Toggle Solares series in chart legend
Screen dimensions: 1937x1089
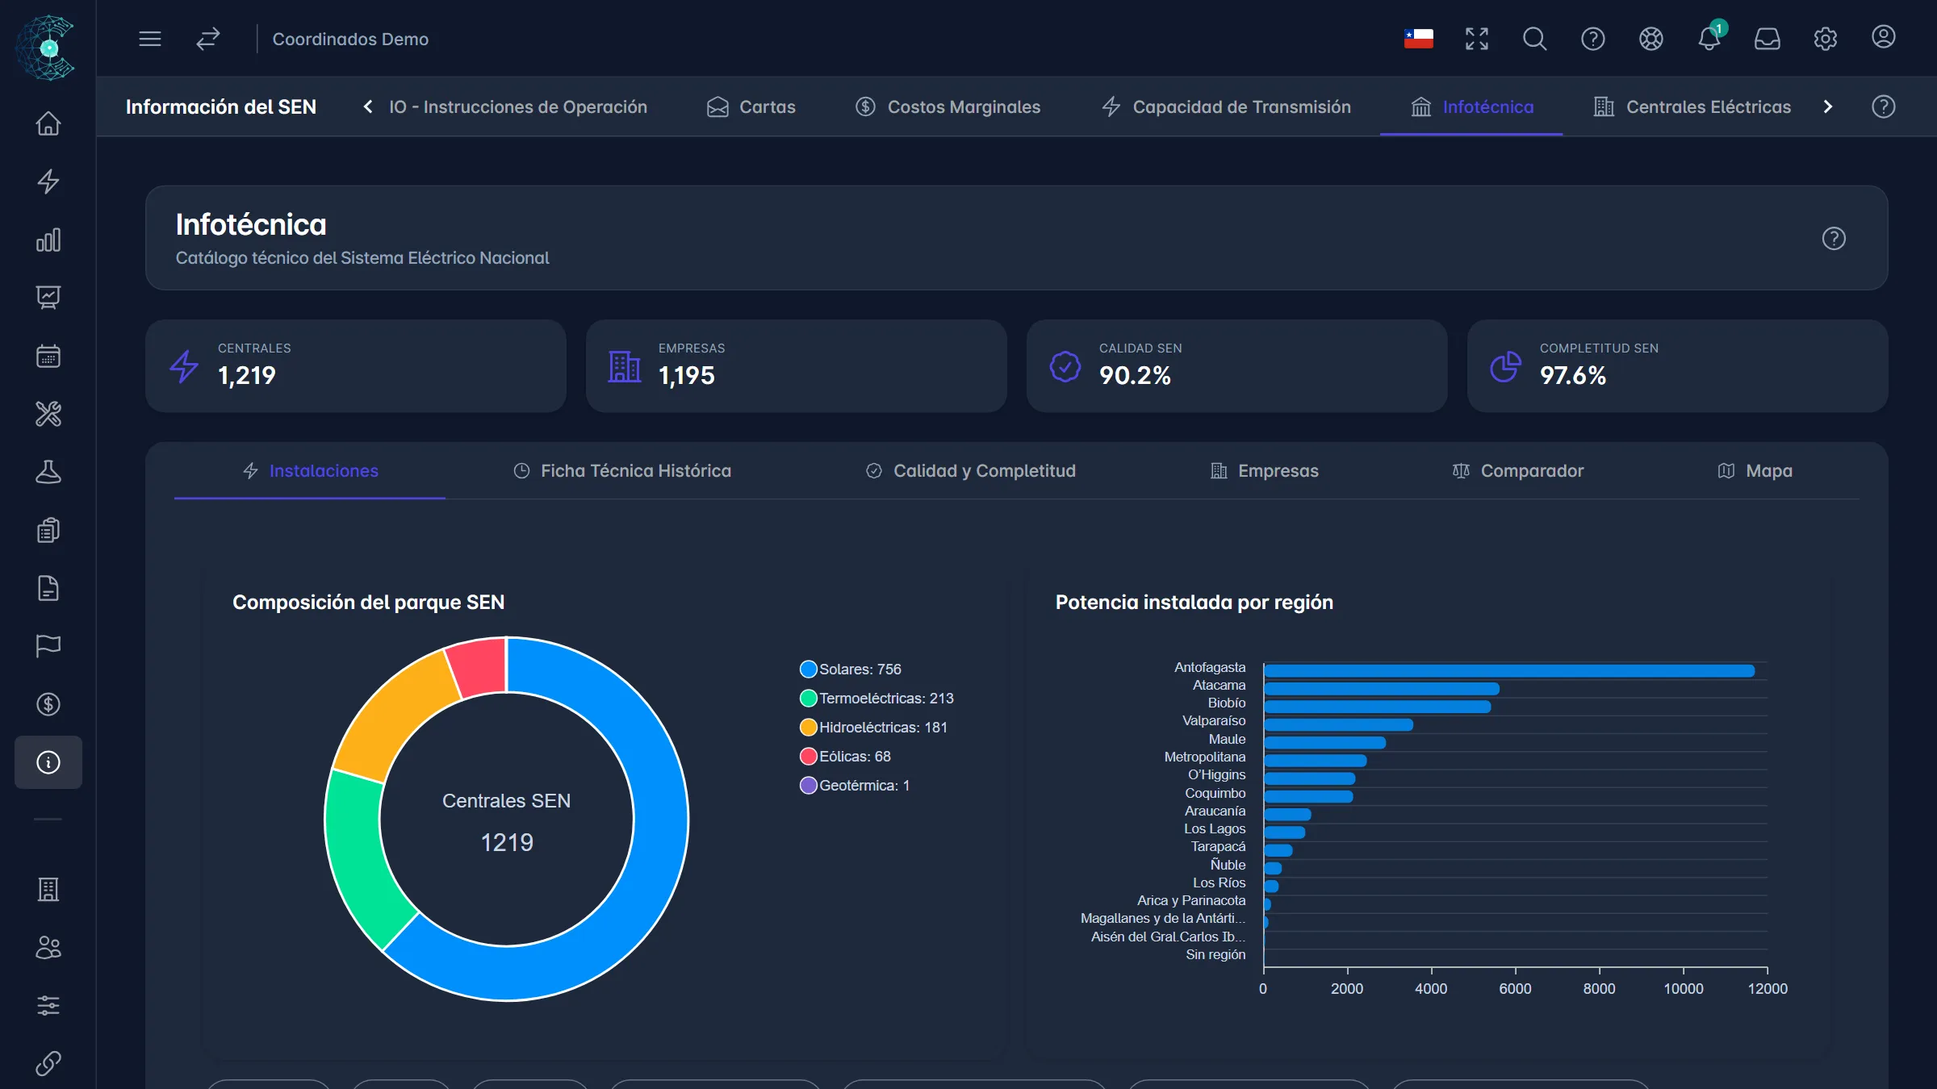(x=851, y=670)
